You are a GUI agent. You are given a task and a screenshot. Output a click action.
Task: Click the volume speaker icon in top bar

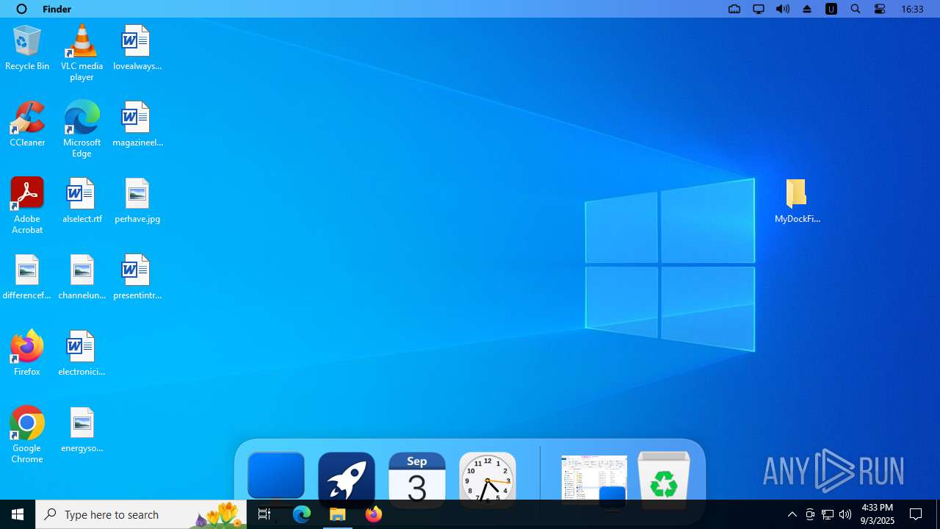click(783, 9)
